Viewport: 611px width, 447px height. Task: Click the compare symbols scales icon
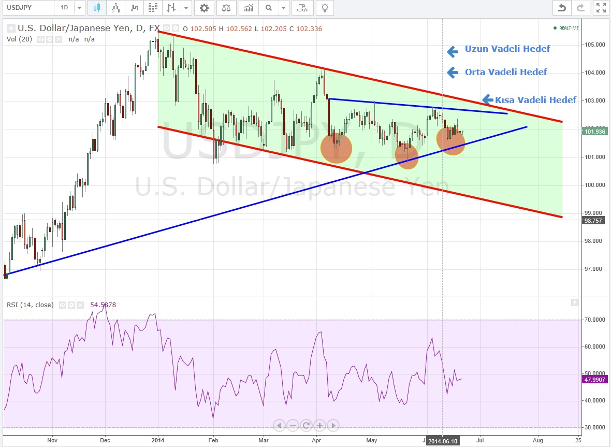pyautogui.click(x=226, y=8)
